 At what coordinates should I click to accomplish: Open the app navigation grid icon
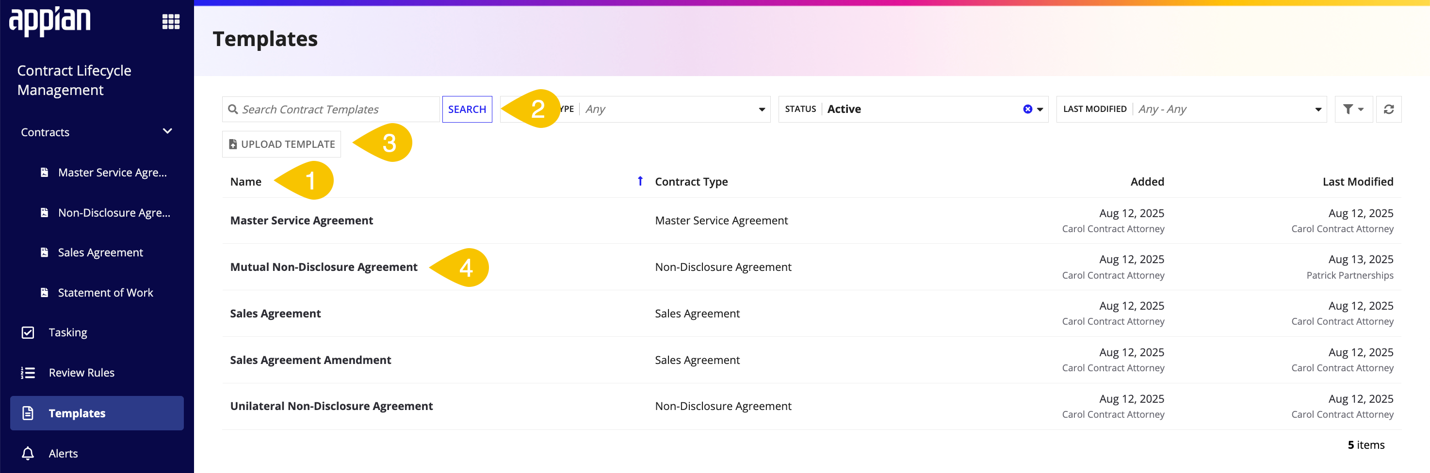pyautogui.click(x=171, y=22)
